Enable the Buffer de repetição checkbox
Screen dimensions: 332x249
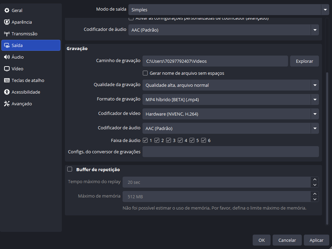(x=70, y=169)
